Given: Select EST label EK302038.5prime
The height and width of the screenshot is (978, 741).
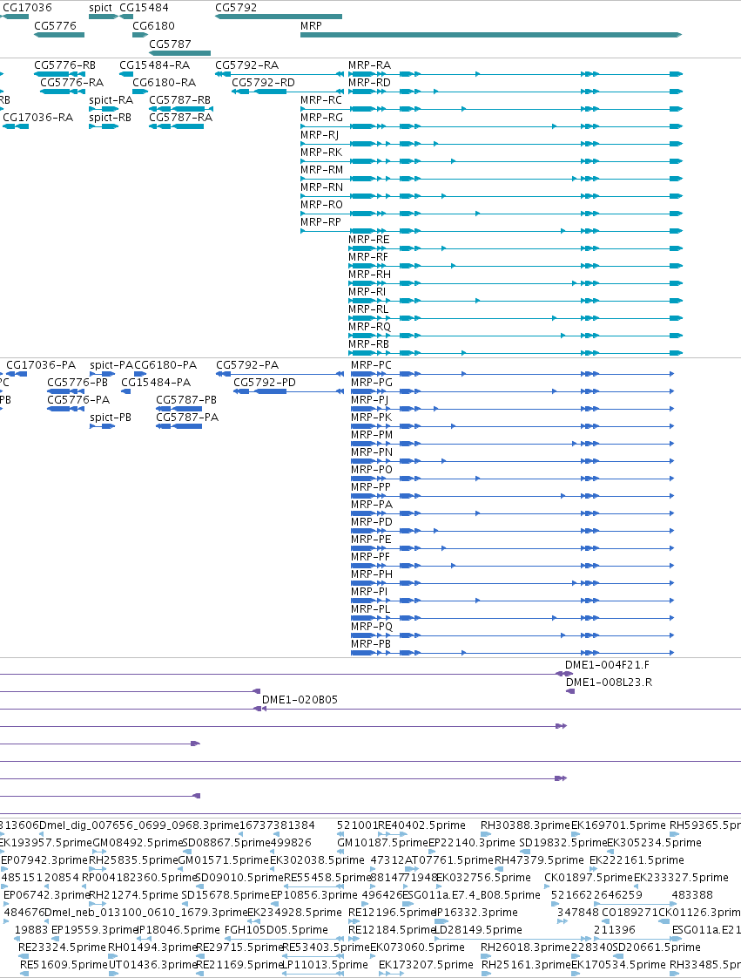Looking at the screenshot, I should pyautogui.click(x=317, y=860).
